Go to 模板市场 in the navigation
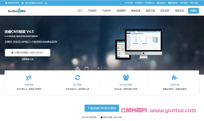This screenshot has height=121, width=204. pyautogui.click(x=136, y=11)
